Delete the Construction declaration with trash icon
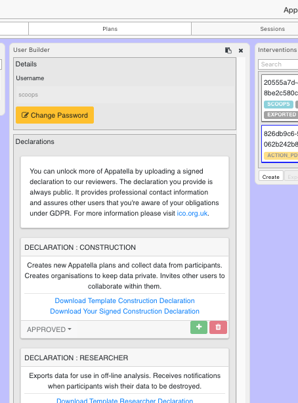The width and height of the screenshot is (298, 403). tap(218, 327)
